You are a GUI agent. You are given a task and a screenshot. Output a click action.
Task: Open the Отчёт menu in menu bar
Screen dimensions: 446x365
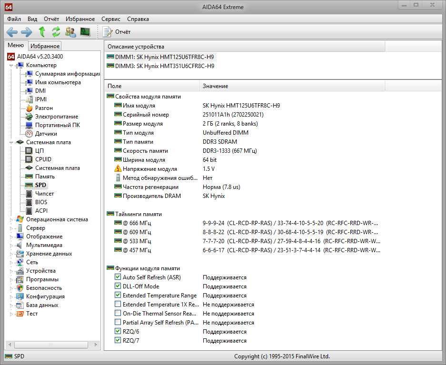(51, 19)
